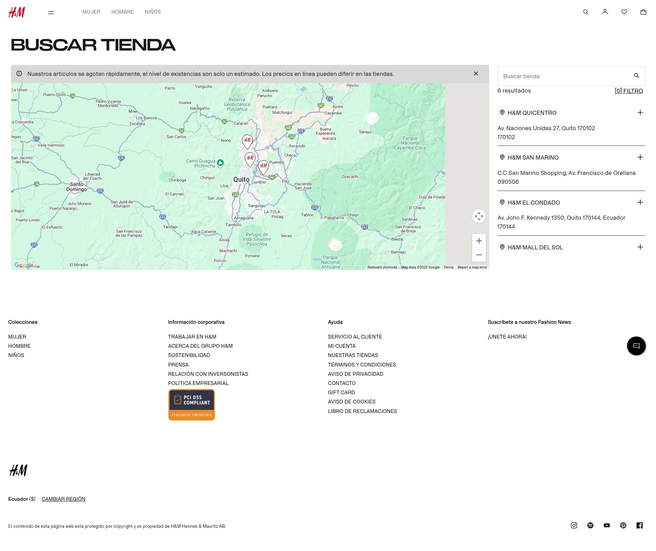Screen dimensions: 656x551
Task: Open SERVICIO AL CLIENTE link
Action: click(355, 337)
